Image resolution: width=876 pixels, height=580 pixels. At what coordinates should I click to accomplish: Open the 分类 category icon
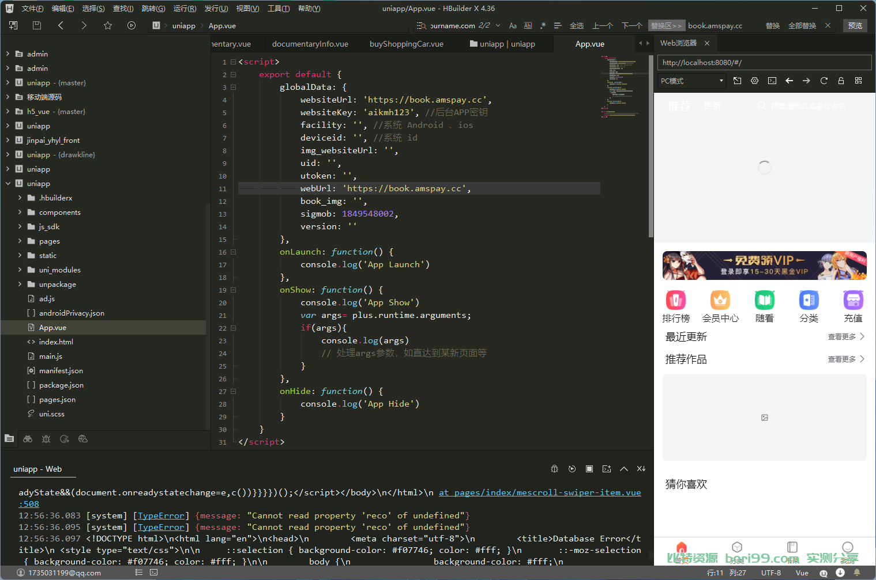click(809, 300)
